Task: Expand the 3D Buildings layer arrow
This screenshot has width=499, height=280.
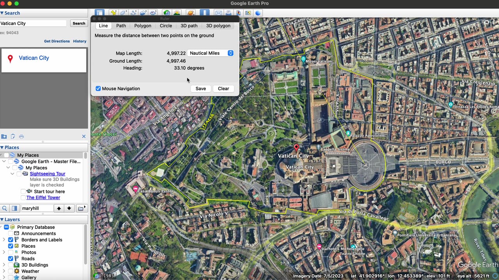Action: tap(4, 265)
